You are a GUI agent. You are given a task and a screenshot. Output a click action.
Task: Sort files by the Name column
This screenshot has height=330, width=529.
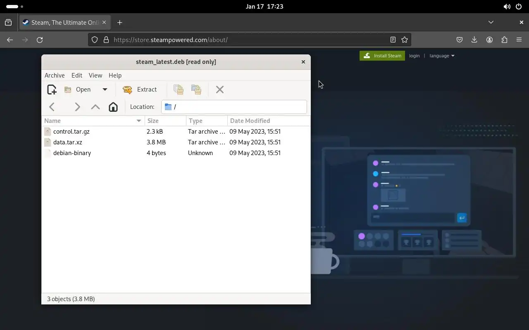pos(93,121)
